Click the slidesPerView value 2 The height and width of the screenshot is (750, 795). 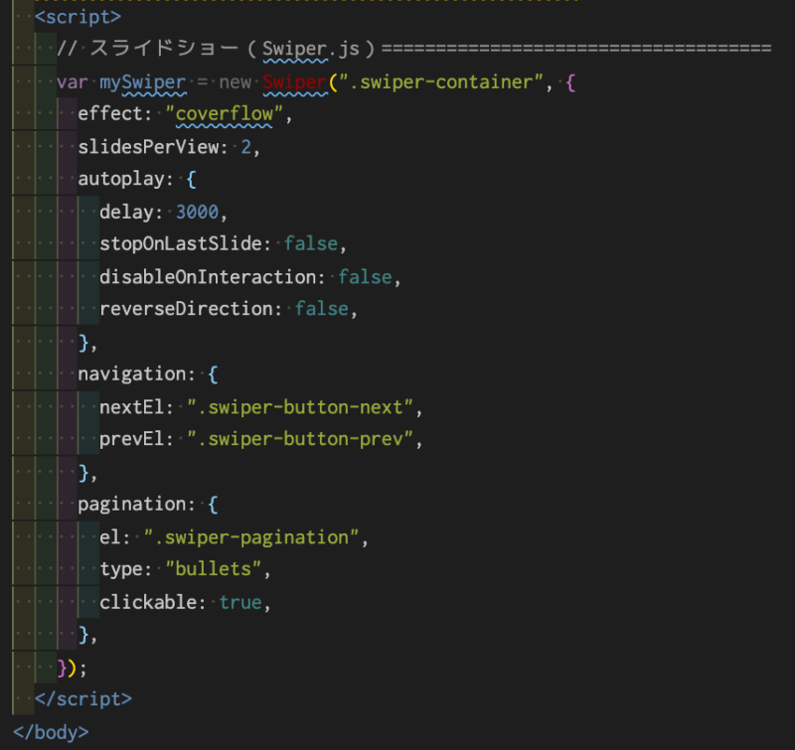[245, 147]
